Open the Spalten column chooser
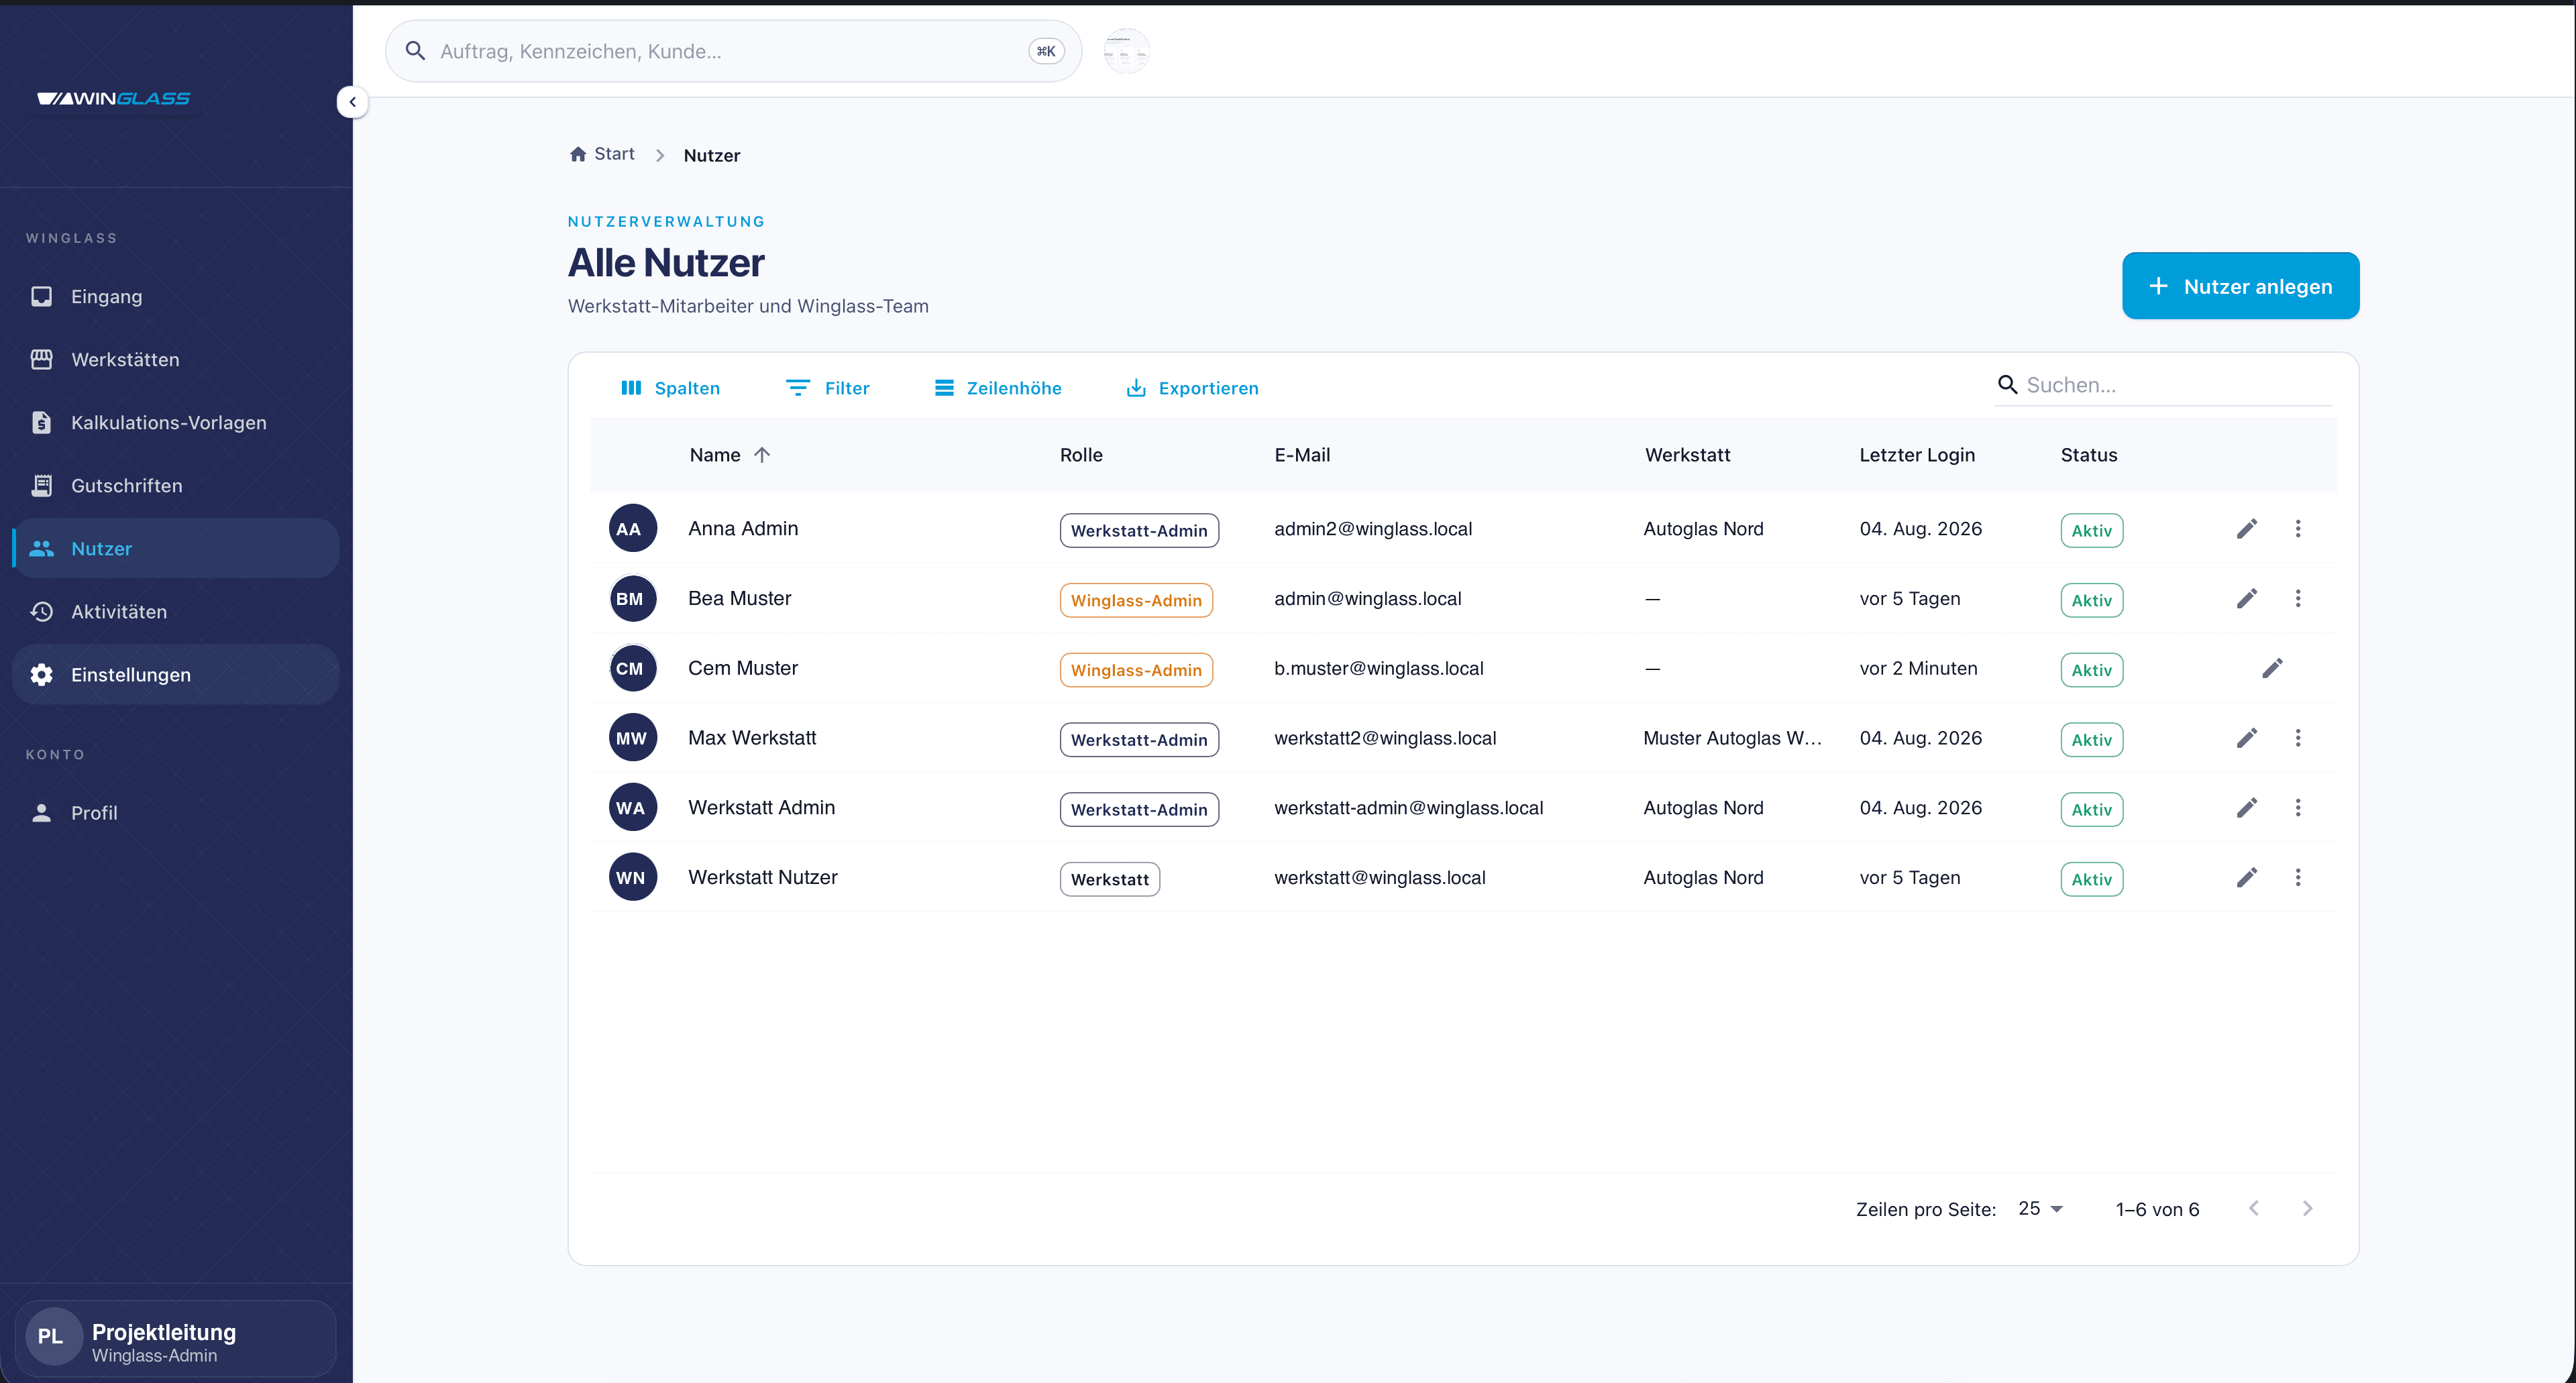2576x1383 pixels. pyautogui.click(x=670, y=388)
